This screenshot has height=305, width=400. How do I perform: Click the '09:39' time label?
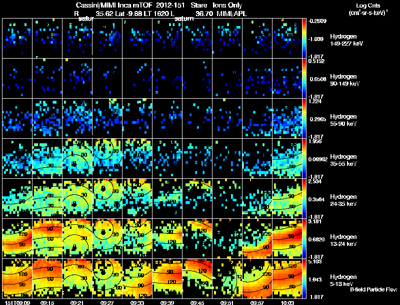(x=167, y=302)
